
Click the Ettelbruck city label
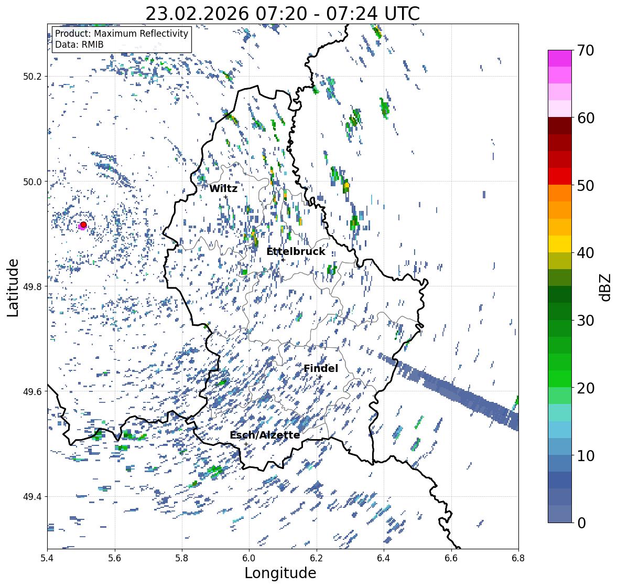click(296, 252)
